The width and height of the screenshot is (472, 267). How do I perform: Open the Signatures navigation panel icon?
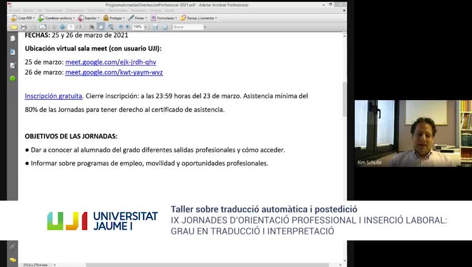click(13, 65)
